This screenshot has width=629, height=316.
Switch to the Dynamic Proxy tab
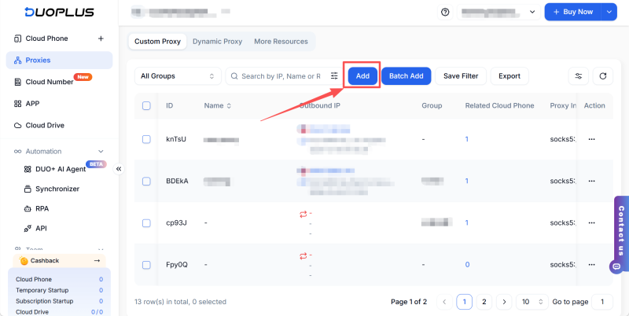click(217, 41)
